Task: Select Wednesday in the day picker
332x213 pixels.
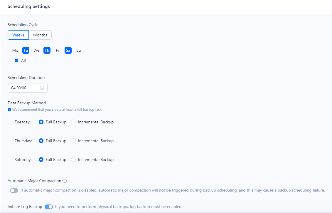Action: pos(36,50)
